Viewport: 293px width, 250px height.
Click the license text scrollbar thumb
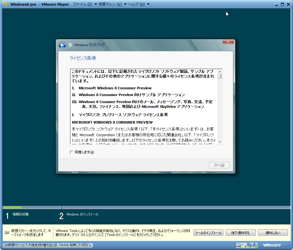click(220, 76)
